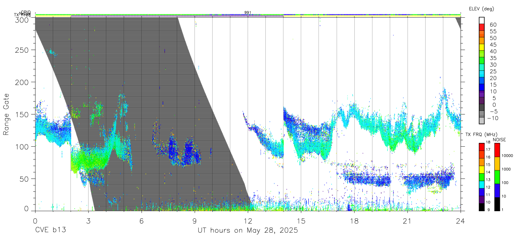Click the 45 label on the elevation scale

(x=493, y=44)
